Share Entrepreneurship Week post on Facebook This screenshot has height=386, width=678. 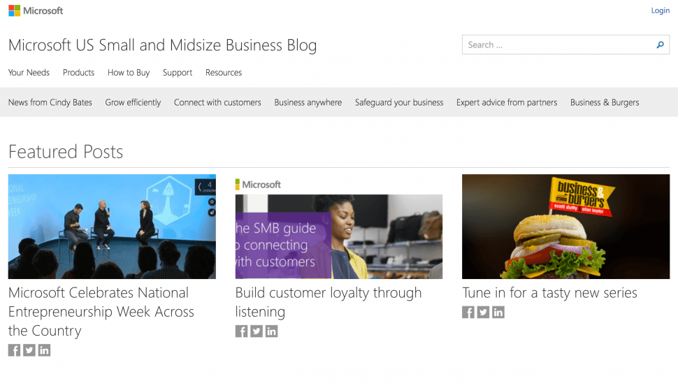pos(14,350)
